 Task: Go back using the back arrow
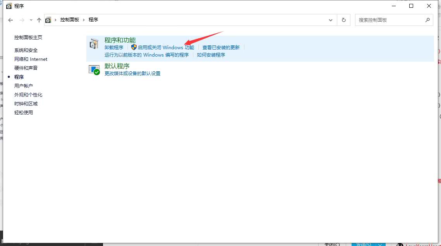coord(10,20)
